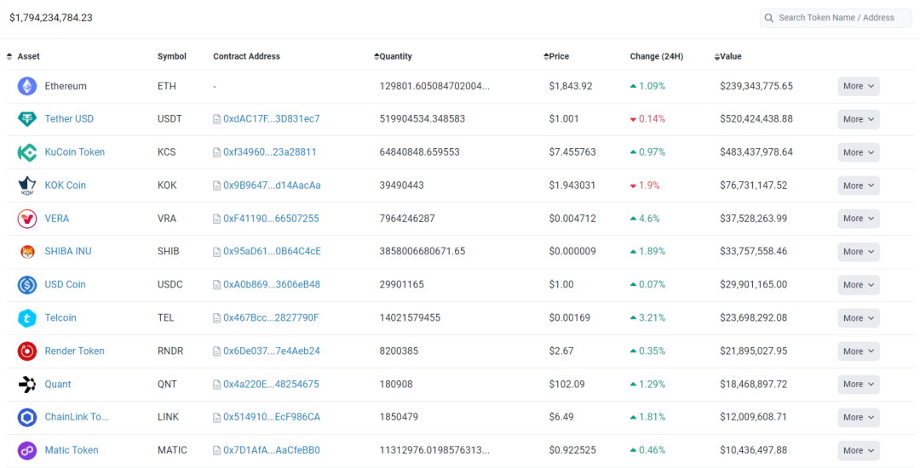Open the More dropdown for Render Token
This screenshot has height=468, width=920.
859,351
